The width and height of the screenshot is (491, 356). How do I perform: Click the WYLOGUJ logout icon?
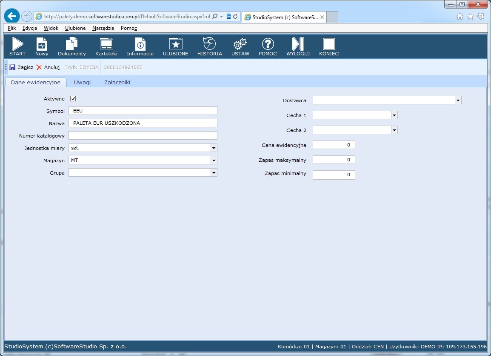click(298, 44)
